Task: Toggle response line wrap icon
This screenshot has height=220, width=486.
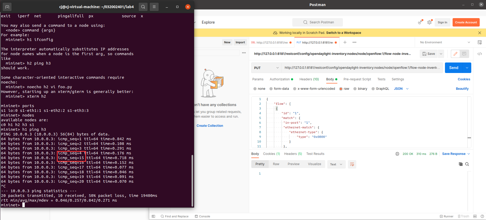Action: point(352,164)
